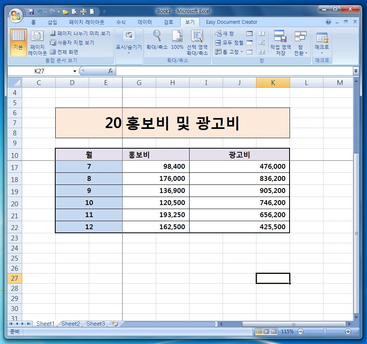
Task: Click the Select All corner button
Action: pos(15,83)
